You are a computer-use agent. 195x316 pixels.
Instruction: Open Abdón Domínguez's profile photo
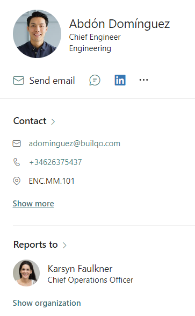tap(37, 34)
